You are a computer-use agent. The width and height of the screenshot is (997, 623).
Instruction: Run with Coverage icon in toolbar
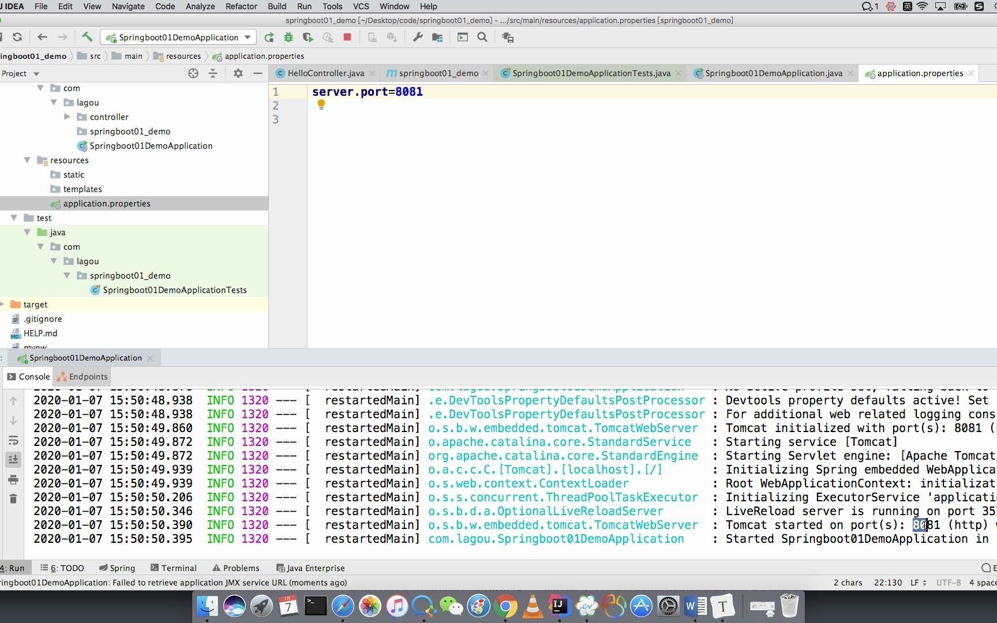point(308,37)
